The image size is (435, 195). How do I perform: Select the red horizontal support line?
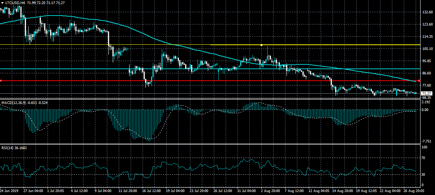[x=186, y=81]
